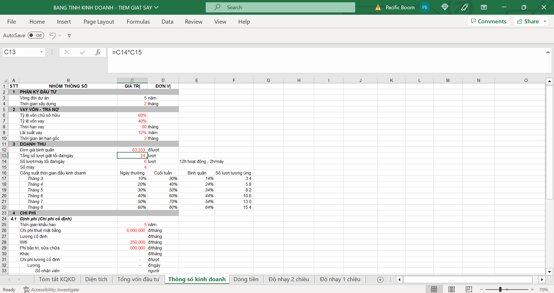Screen dimensions: 554x293
Task: Click the zoom slider handle
Action: (x=500, y=289)
